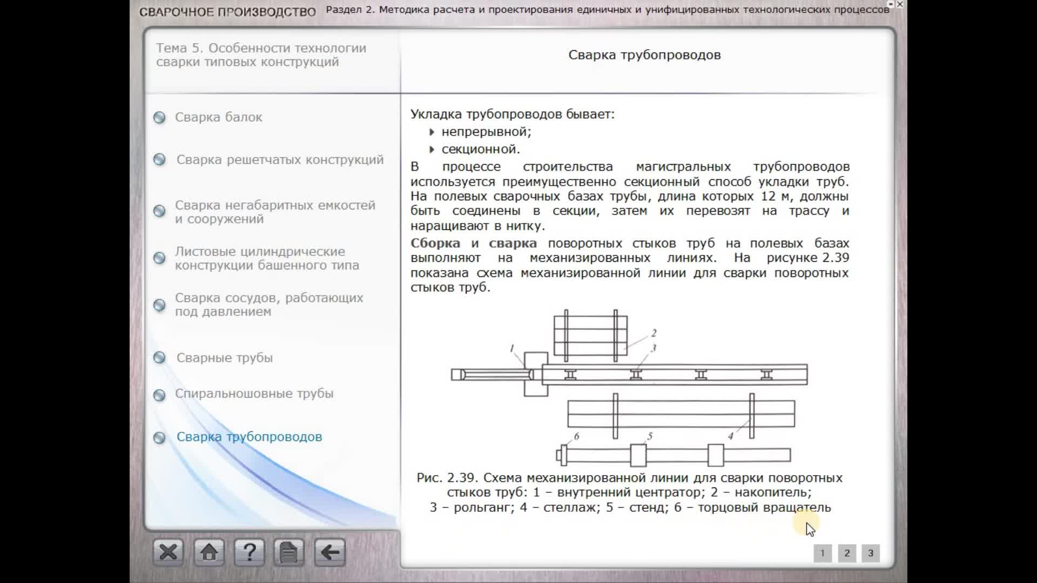Open topic Сварка решетчатых конструкций
The image size is (1037, 583).
280,160
